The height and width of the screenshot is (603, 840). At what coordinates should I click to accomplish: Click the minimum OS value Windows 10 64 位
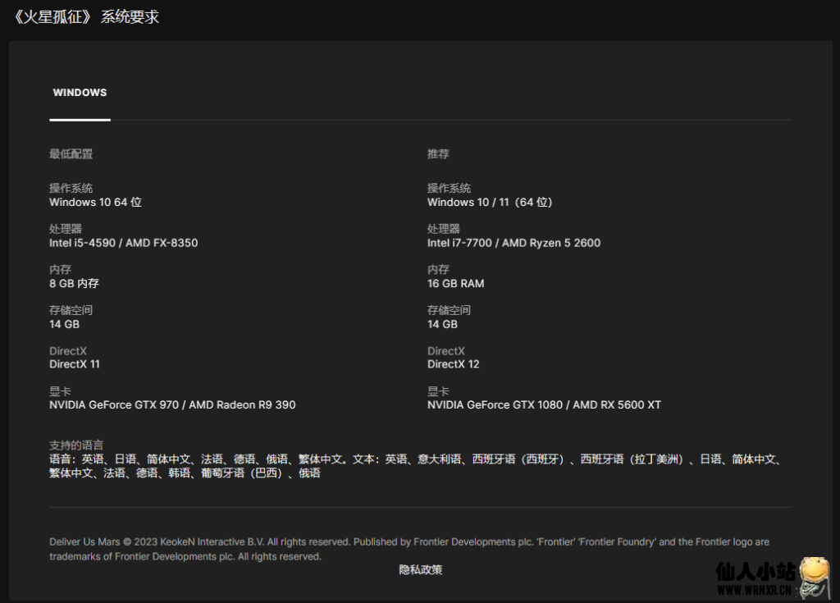pyautogui.click(x=95, y=202)
